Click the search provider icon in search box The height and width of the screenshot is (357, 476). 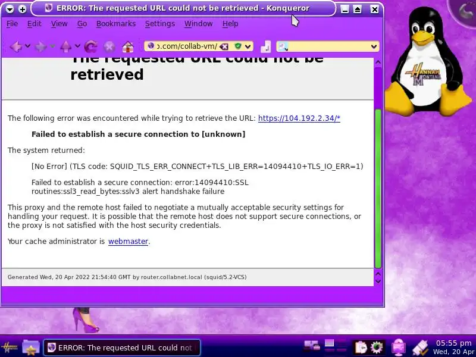[283, 46]
